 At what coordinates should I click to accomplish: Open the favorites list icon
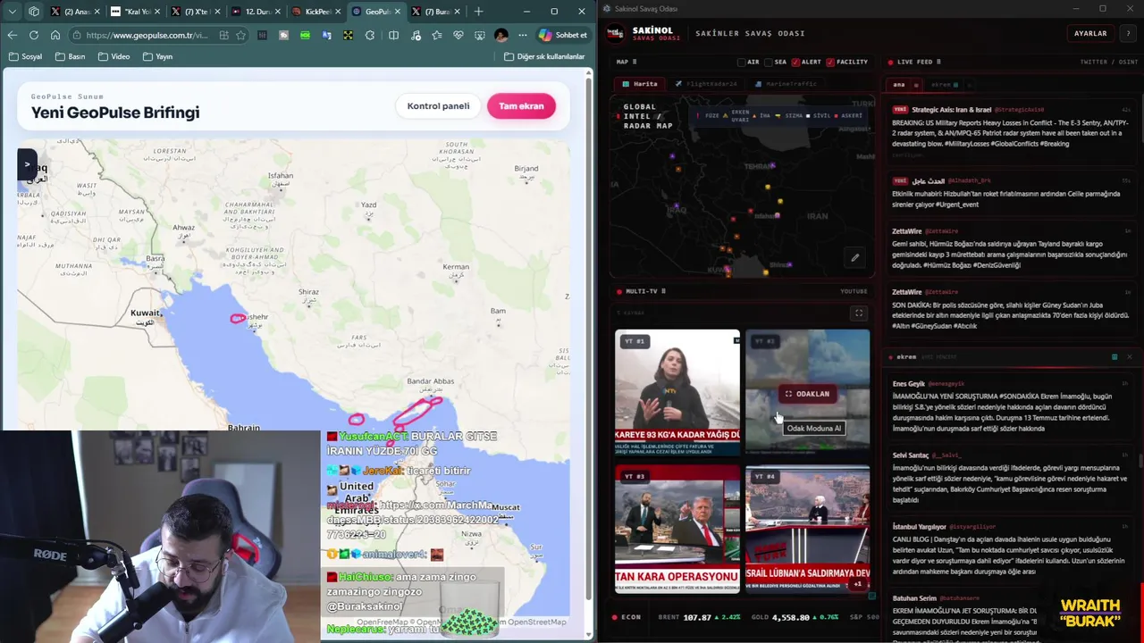[436, 35]
